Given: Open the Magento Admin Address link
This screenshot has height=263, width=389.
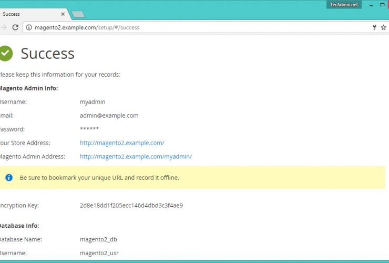Looking at the screenshot, I should [136, 157].
